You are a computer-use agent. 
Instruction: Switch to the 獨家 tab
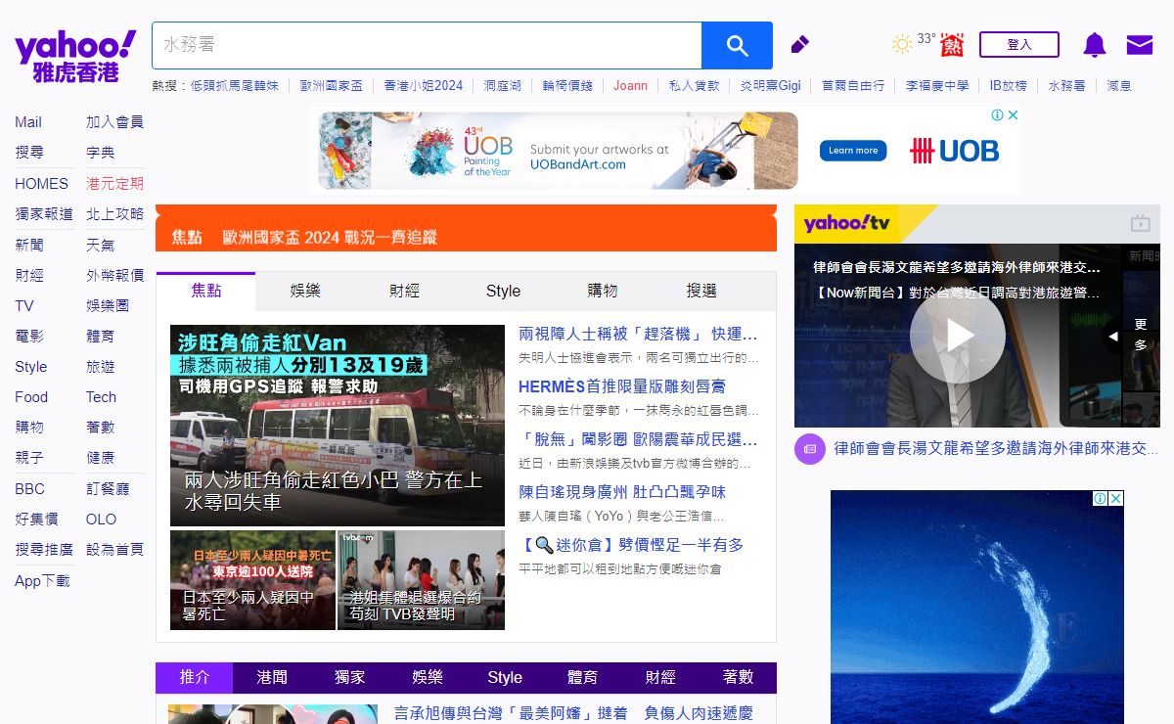tap(349, 677)
